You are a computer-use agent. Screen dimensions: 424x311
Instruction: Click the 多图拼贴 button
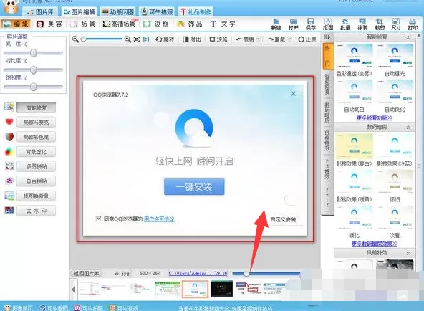(x=37, y=166)
